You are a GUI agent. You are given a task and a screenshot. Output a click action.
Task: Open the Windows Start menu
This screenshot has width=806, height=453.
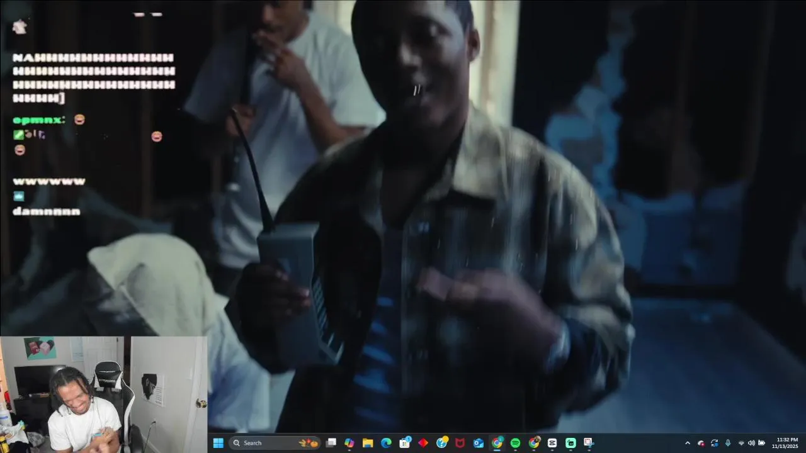218,443
